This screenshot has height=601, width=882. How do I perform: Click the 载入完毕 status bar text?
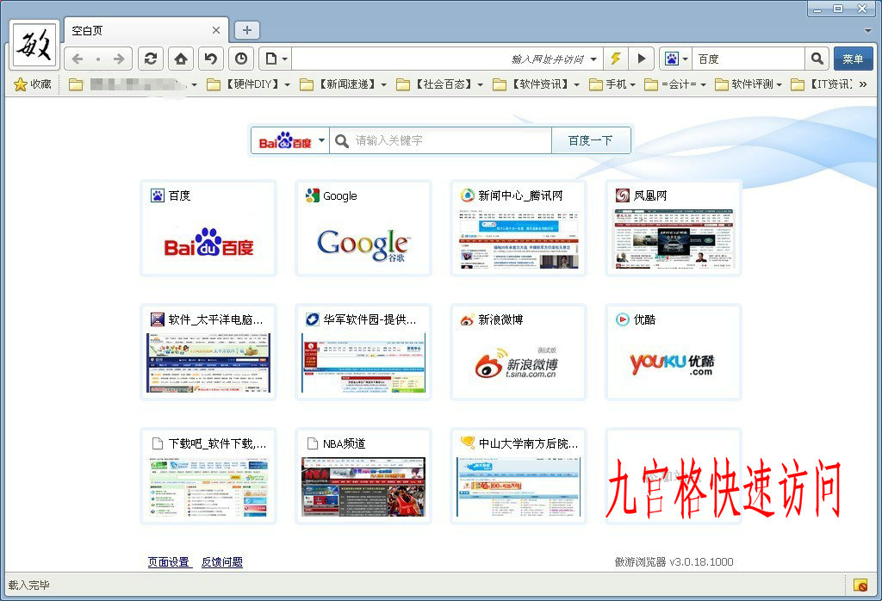(x=28, y=586)
